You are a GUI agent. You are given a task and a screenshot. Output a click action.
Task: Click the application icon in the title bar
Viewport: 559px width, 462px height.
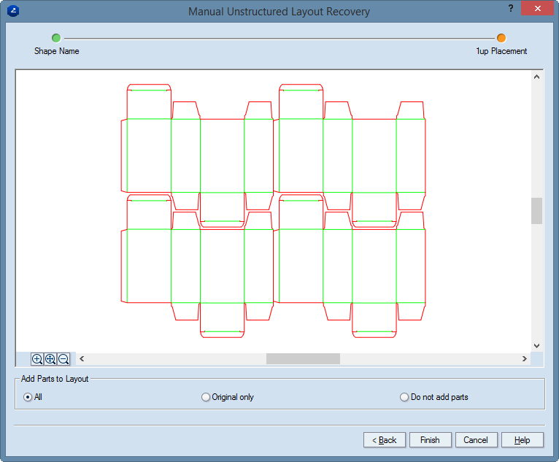point(12,11)
